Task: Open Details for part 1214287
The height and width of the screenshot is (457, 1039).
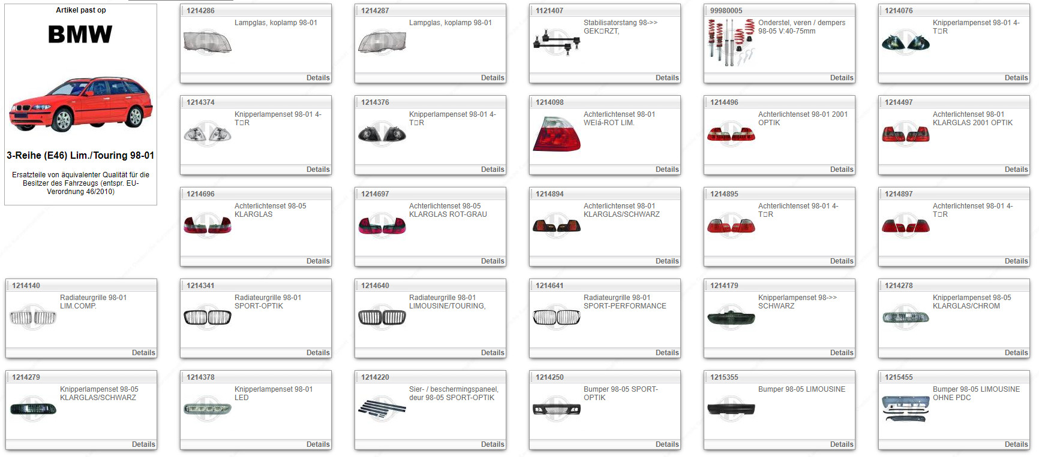Action: click(493, 78)
